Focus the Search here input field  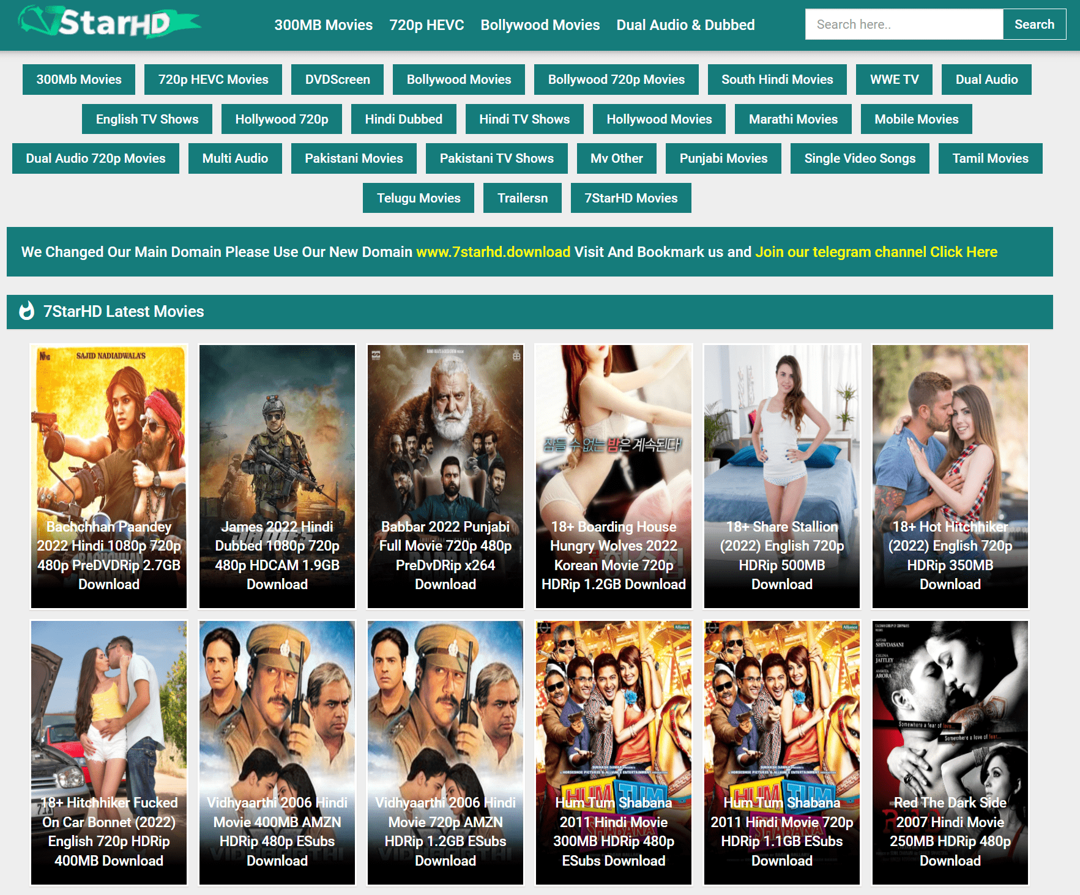pyautogui.click(x=904, y=24)
